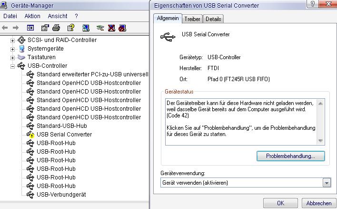Click the printer icon in the toolbar

point(56,28)
